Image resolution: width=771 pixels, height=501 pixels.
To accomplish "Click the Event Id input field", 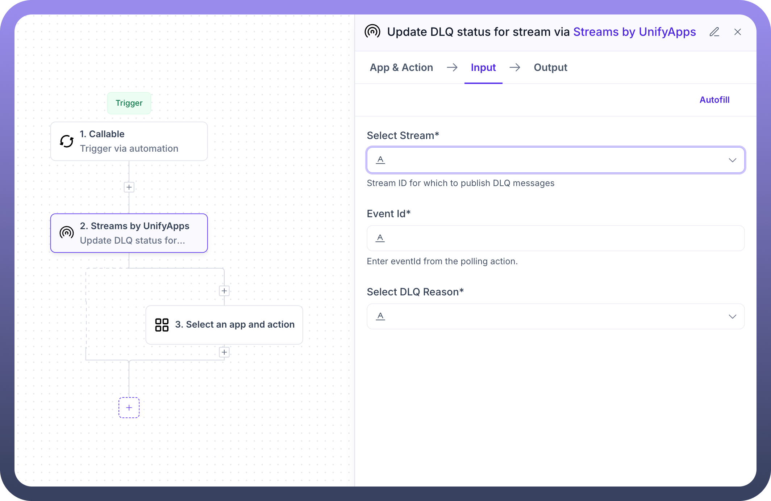I will 555,238.
